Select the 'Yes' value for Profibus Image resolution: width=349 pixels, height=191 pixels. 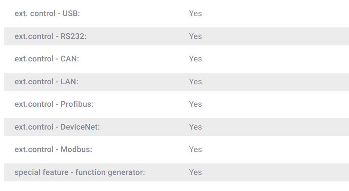(195, 104)
